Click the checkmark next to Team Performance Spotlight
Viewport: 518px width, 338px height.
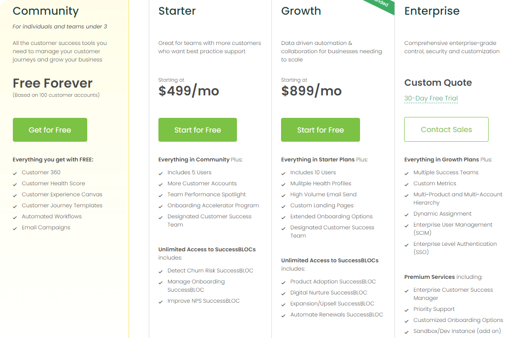tap(161, 194)
